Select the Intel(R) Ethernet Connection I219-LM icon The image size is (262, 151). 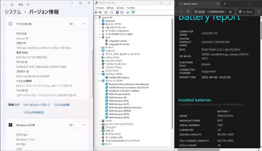point(106,88)
